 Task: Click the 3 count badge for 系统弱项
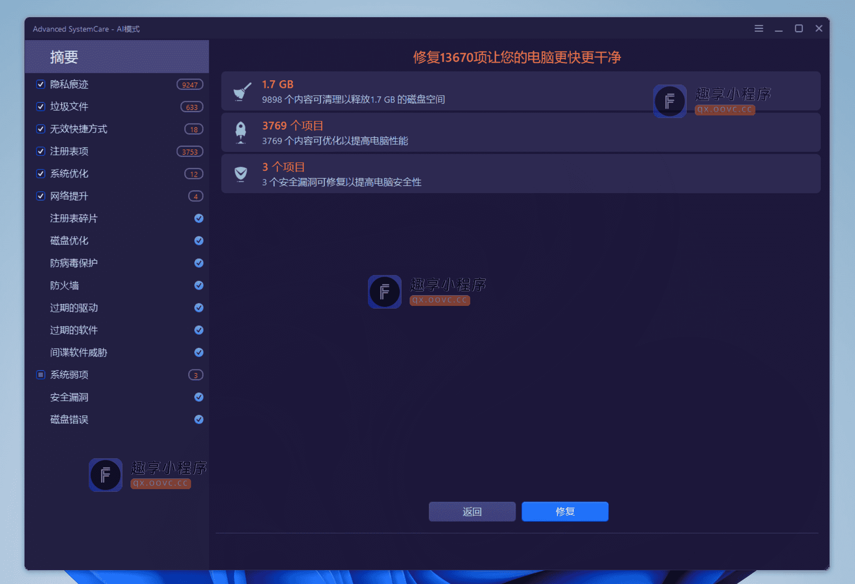[195, 375]
